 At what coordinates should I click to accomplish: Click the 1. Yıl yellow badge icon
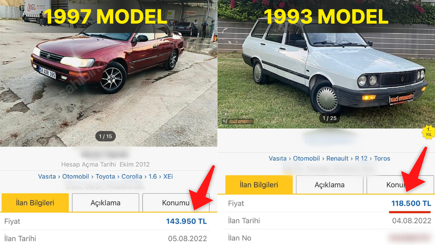tap(428, 132)
